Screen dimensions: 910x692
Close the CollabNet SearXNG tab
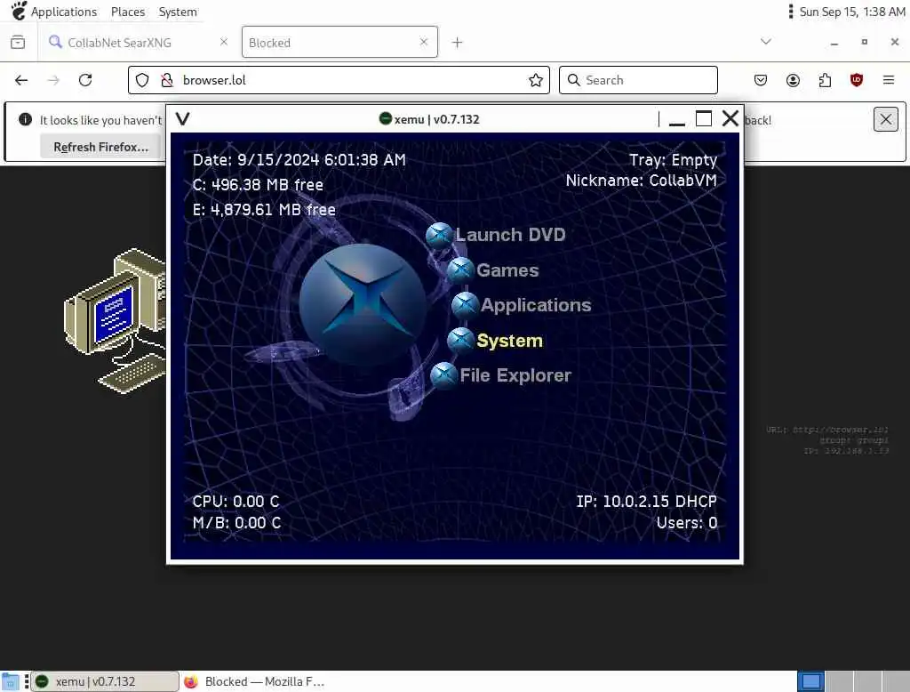(x=224, y=42)
